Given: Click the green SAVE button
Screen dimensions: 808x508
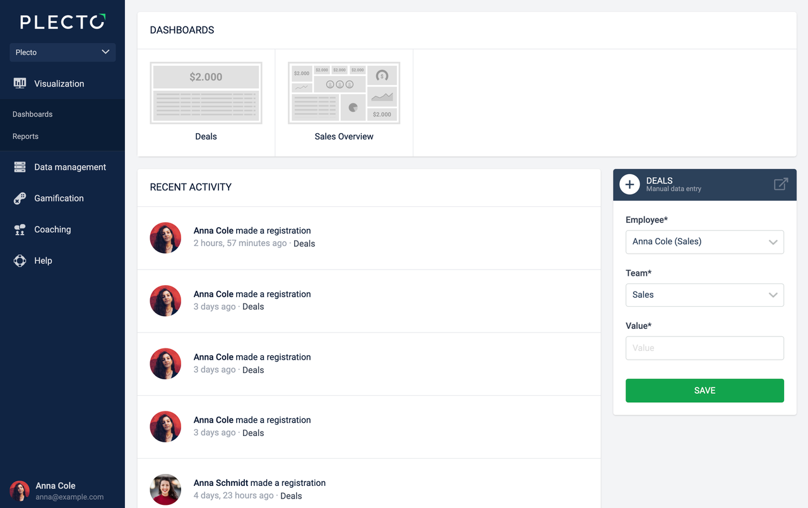Looking at the screenshot, I should pos(704,391).
